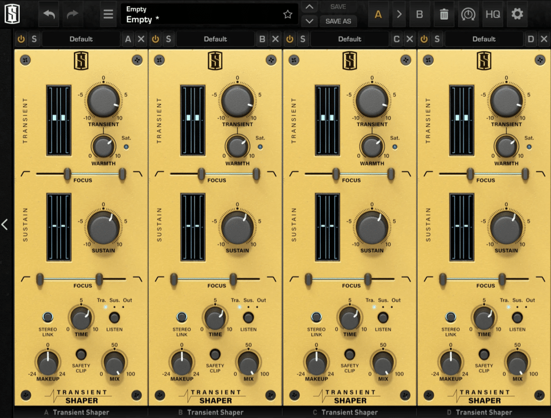Select the D Transient Shaper bottom tab
The image size is (551, 418).
[x=479, y=412]
